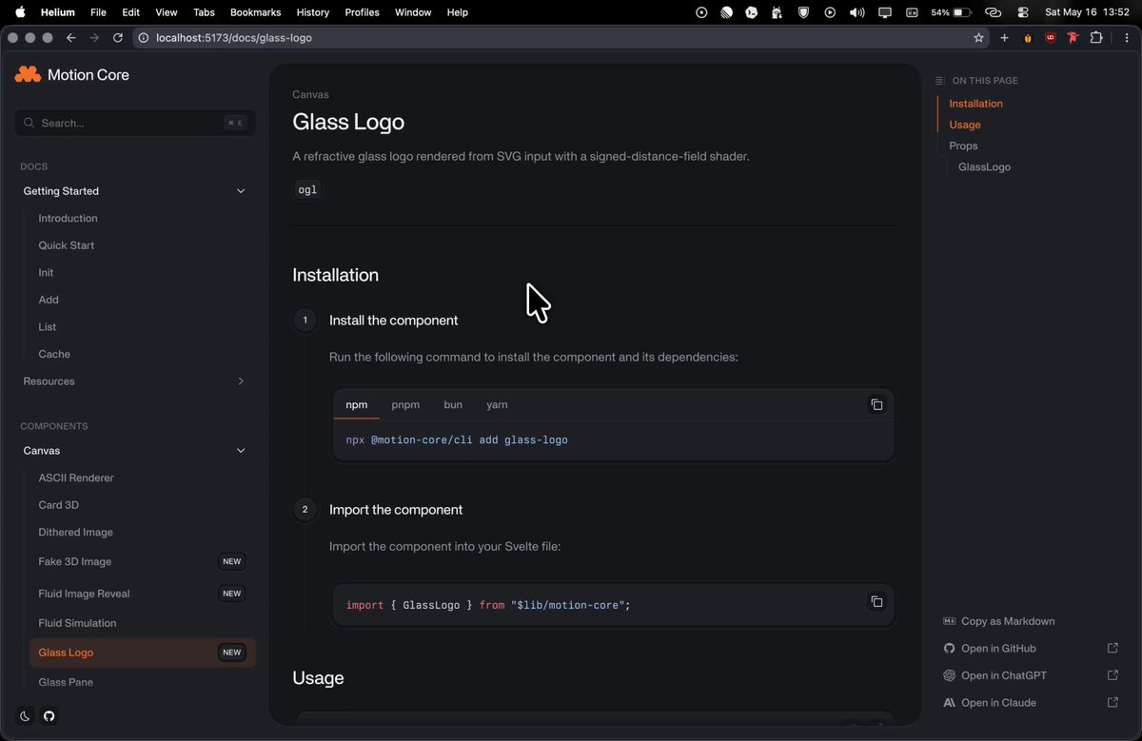This screenshot has height=741, width=1142.
Task: Open the Extensions puzzle icon
Action: click(1096, 38)
